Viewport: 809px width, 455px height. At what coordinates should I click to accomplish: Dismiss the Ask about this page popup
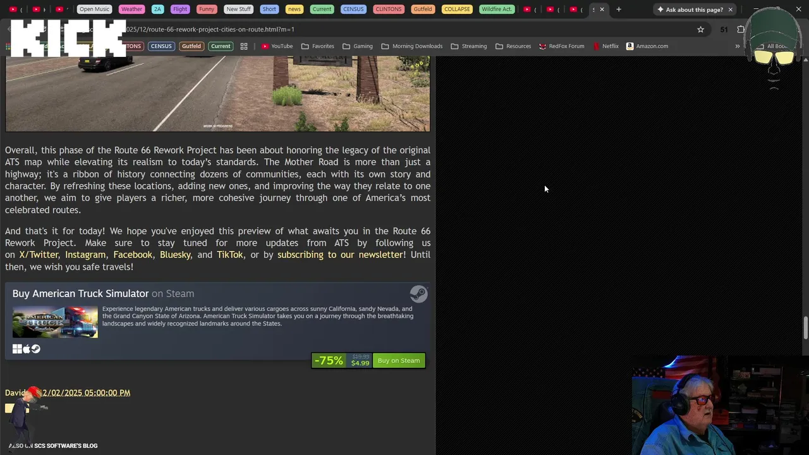pyautogui.click(x=730, y=9)
